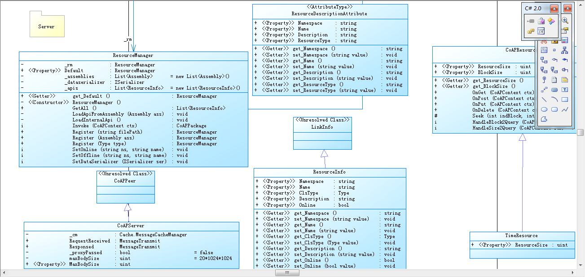This screenshot has width=585, height=277.
Task: Select the Polygon shape tool
Action: [544, 119]
